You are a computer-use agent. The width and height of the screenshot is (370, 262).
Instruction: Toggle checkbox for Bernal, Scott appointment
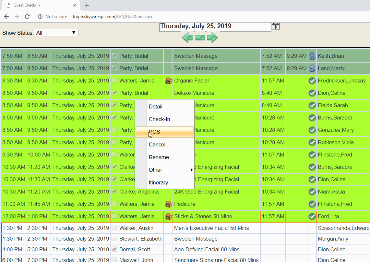114,250
